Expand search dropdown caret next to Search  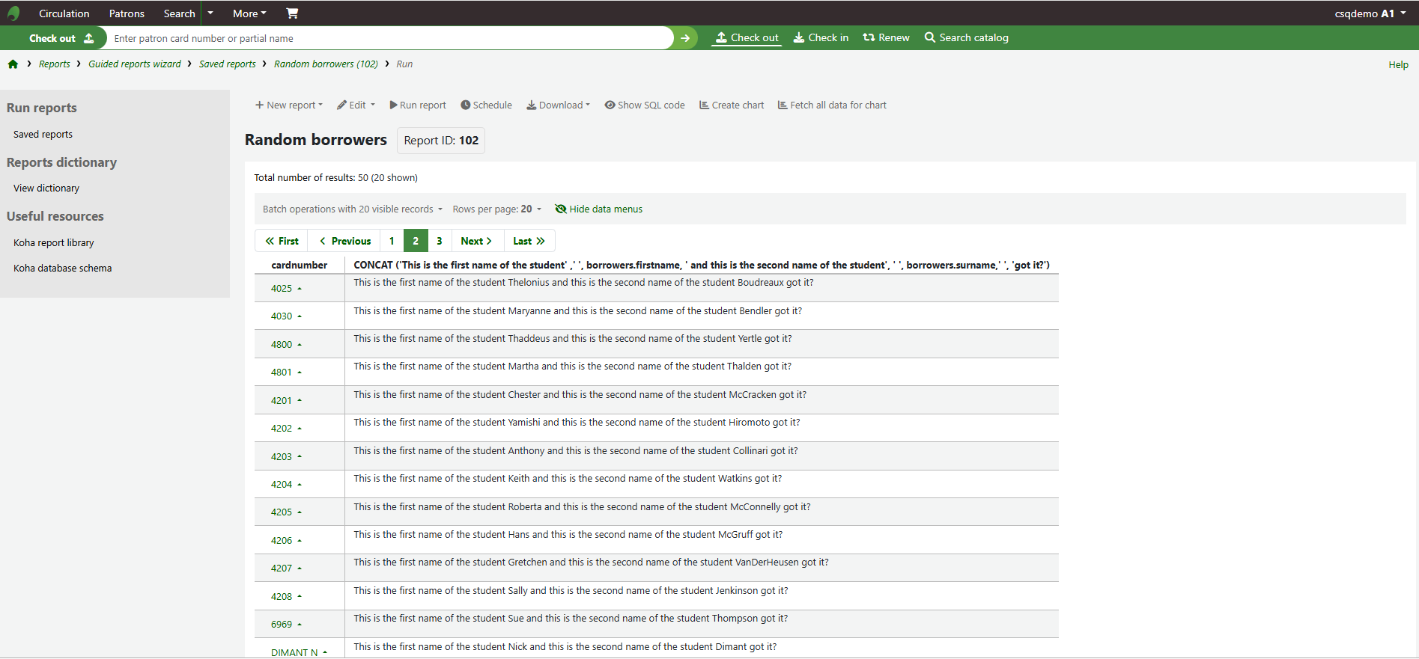pos(210,13)
